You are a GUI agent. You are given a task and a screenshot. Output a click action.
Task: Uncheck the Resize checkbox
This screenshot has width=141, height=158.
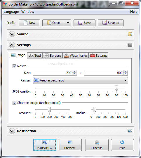[14, 66]
